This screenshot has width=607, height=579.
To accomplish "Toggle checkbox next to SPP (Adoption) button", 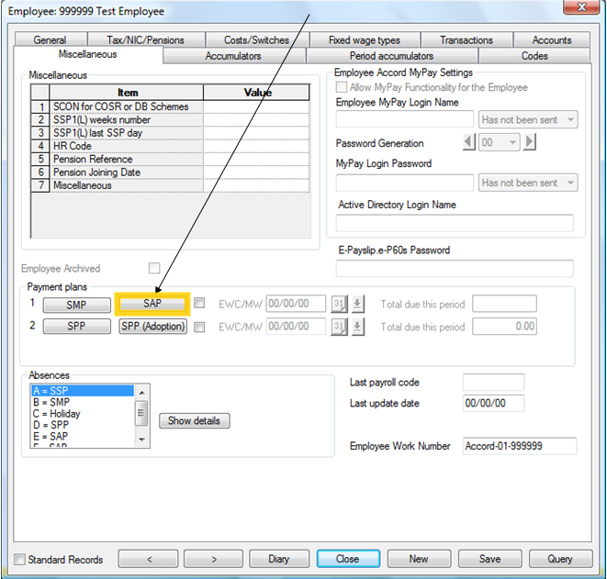I will pos(199,328).
